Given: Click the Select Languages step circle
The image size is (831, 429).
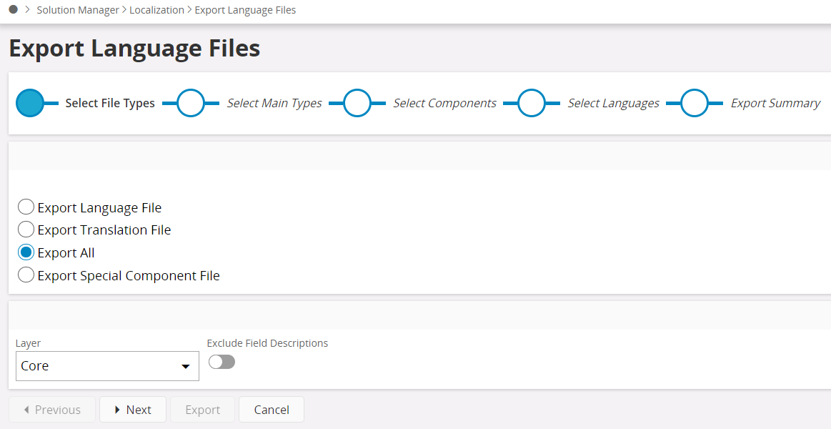Looking at the screenshot, I should [532, 103].
